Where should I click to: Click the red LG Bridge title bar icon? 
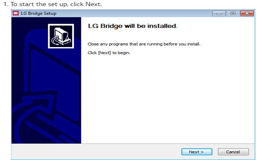[15, 13]
